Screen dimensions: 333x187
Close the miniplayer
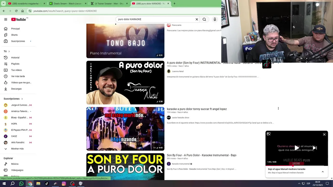click(x=324, y=135)
